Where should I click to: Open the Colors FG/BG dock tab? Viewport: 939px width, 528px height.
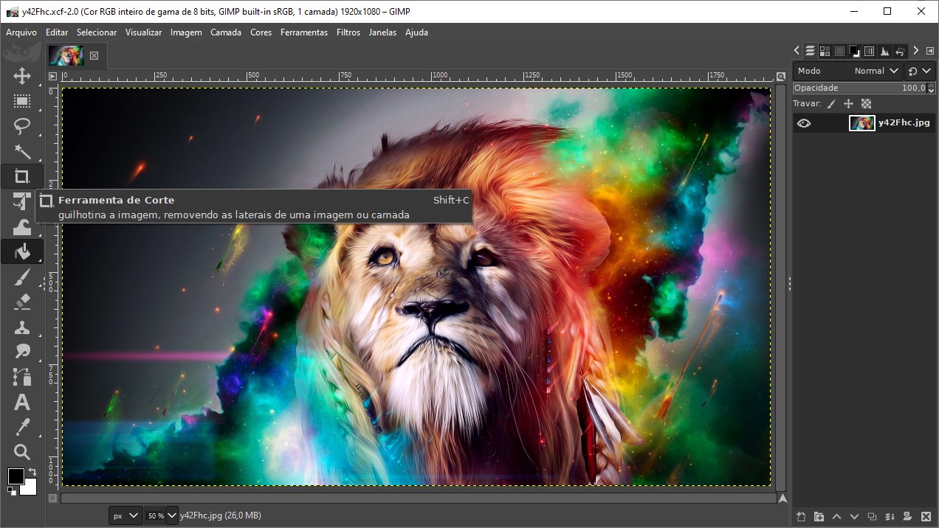tap(854, 51)
